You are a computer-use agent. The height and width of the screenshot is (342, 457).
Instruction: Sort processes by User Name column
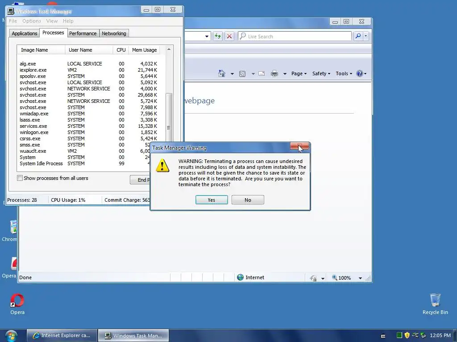click(x=89, y=50)
